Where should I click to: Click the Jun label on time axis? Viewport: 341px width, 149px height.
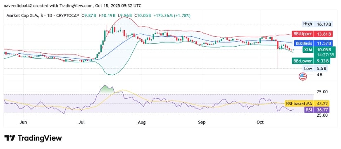point(23,122)
